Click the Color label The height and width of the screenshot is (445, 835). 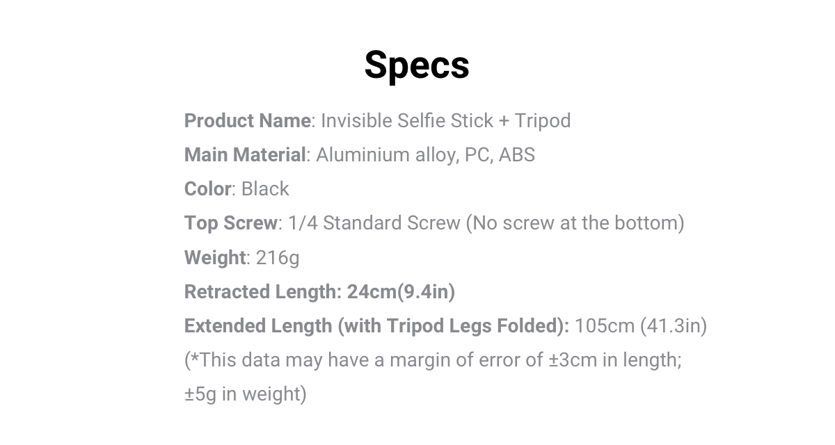(x=207, y=189)
